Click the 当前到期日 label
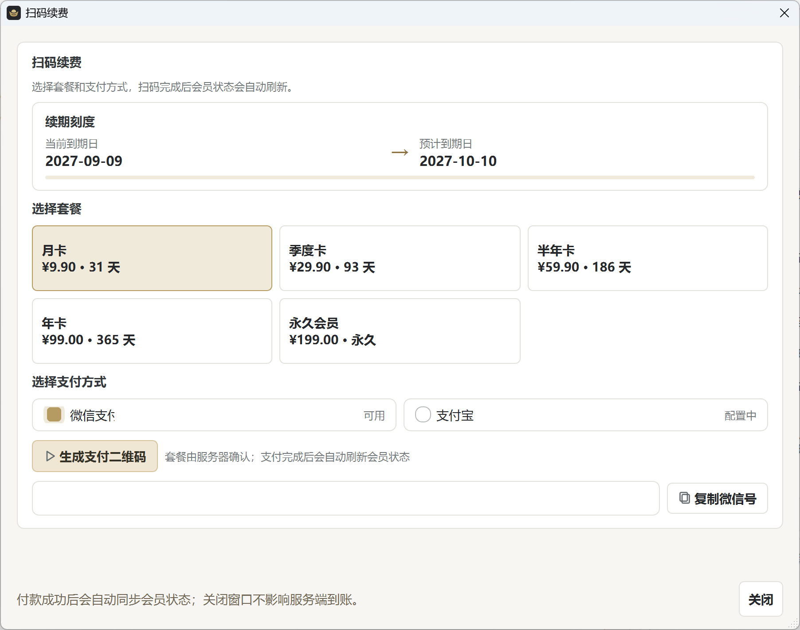The height and width of the screenshot is (630, 800). click(72, 144)
